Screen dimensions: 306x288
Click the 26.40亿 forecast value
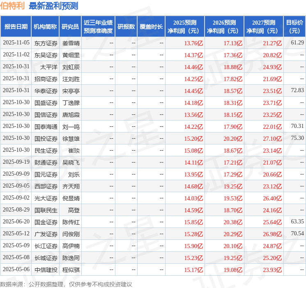[x=272, y=198]
